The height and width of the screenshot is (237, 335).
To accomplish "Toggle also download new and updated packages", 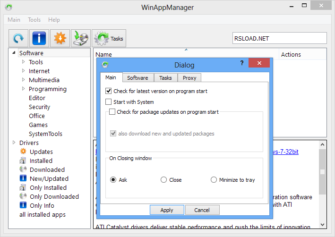I will (x=113, y=134).
